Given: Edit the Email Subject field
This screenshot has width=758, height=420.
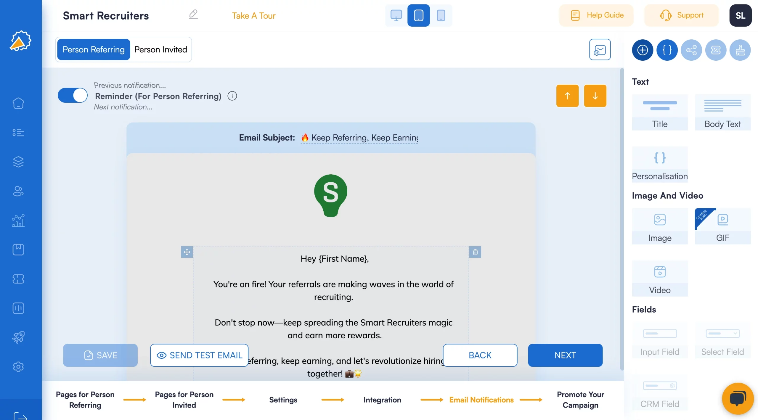Looking at the screenshot, I should coord(359,138).
